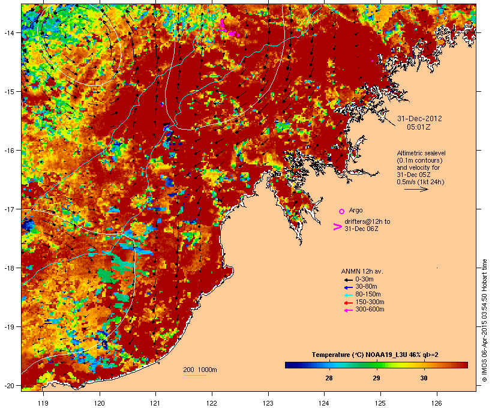Click the cyan 80-150m arrow legend symbol
This screenshot has height=408, width=492.
pyautogui.click(x=348, y=295)
